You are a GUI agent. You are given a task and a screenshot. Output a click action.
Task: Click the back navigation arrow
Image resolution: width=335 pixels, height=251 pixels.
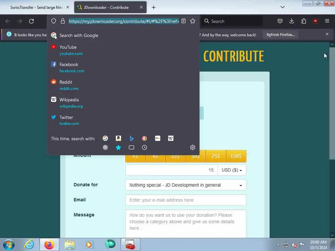[x=8, y=21]
